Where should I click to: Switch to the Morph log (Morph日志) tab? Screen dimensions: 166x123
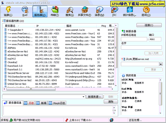click(57, 103)
